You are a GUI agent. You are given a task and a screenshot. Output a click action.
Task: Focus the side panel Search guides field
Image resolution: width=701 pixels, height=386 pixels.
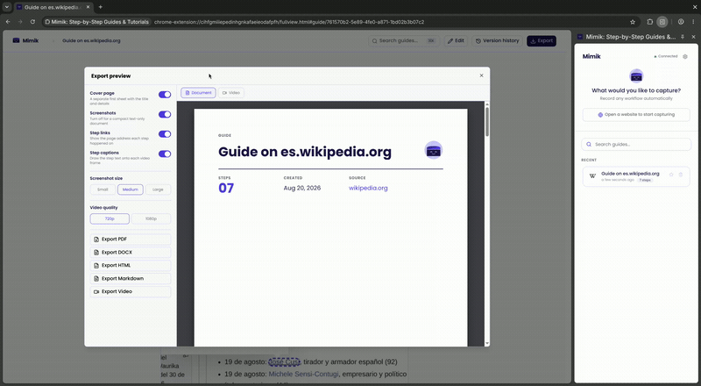636,144
